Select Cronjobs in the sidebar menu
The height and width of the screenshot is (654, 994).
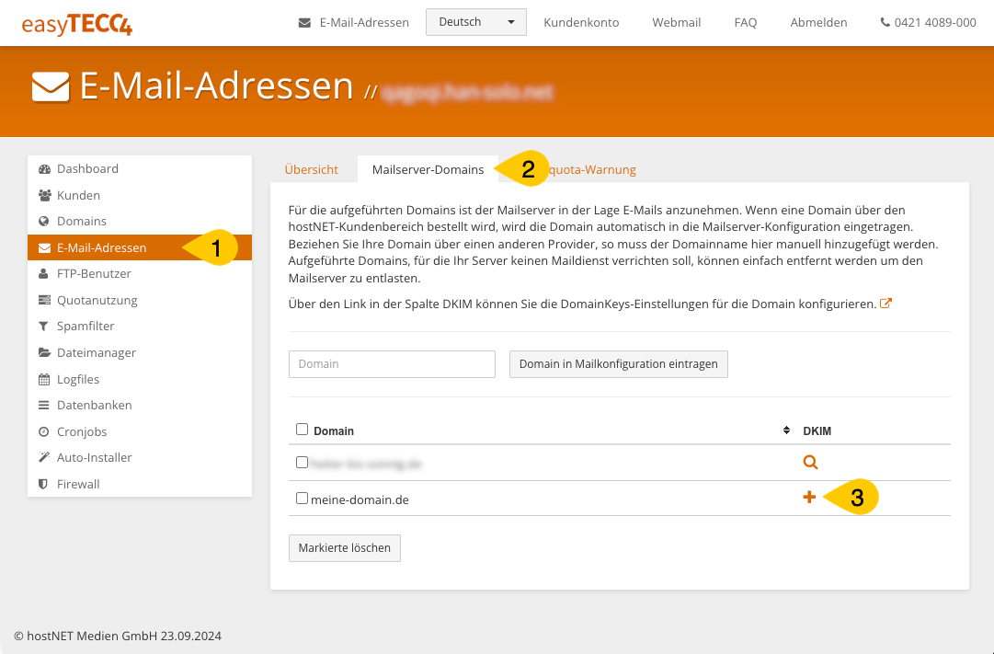[x=82, y=432]
